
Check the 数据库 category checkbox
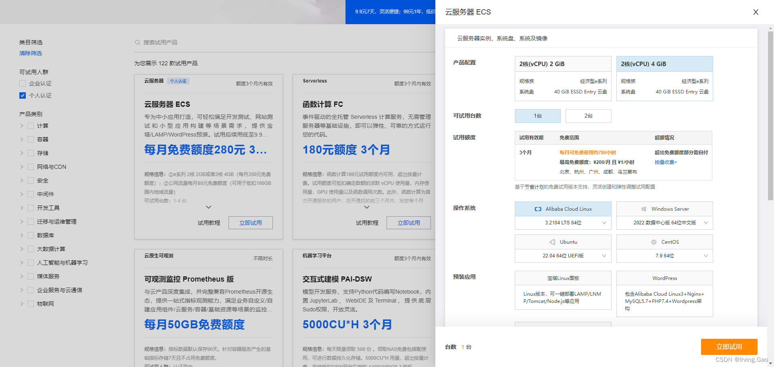[31, 235]
